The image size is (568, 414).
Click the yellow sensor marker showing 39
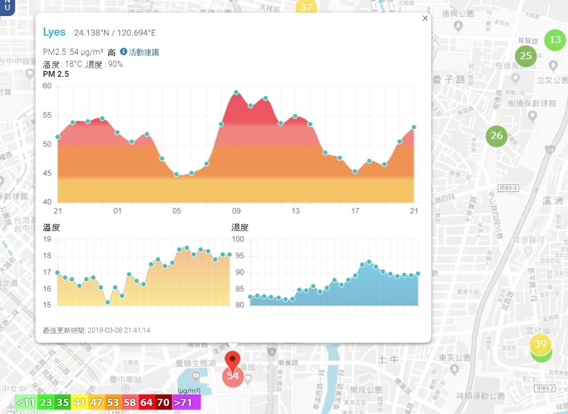click(x=540, y=344)
